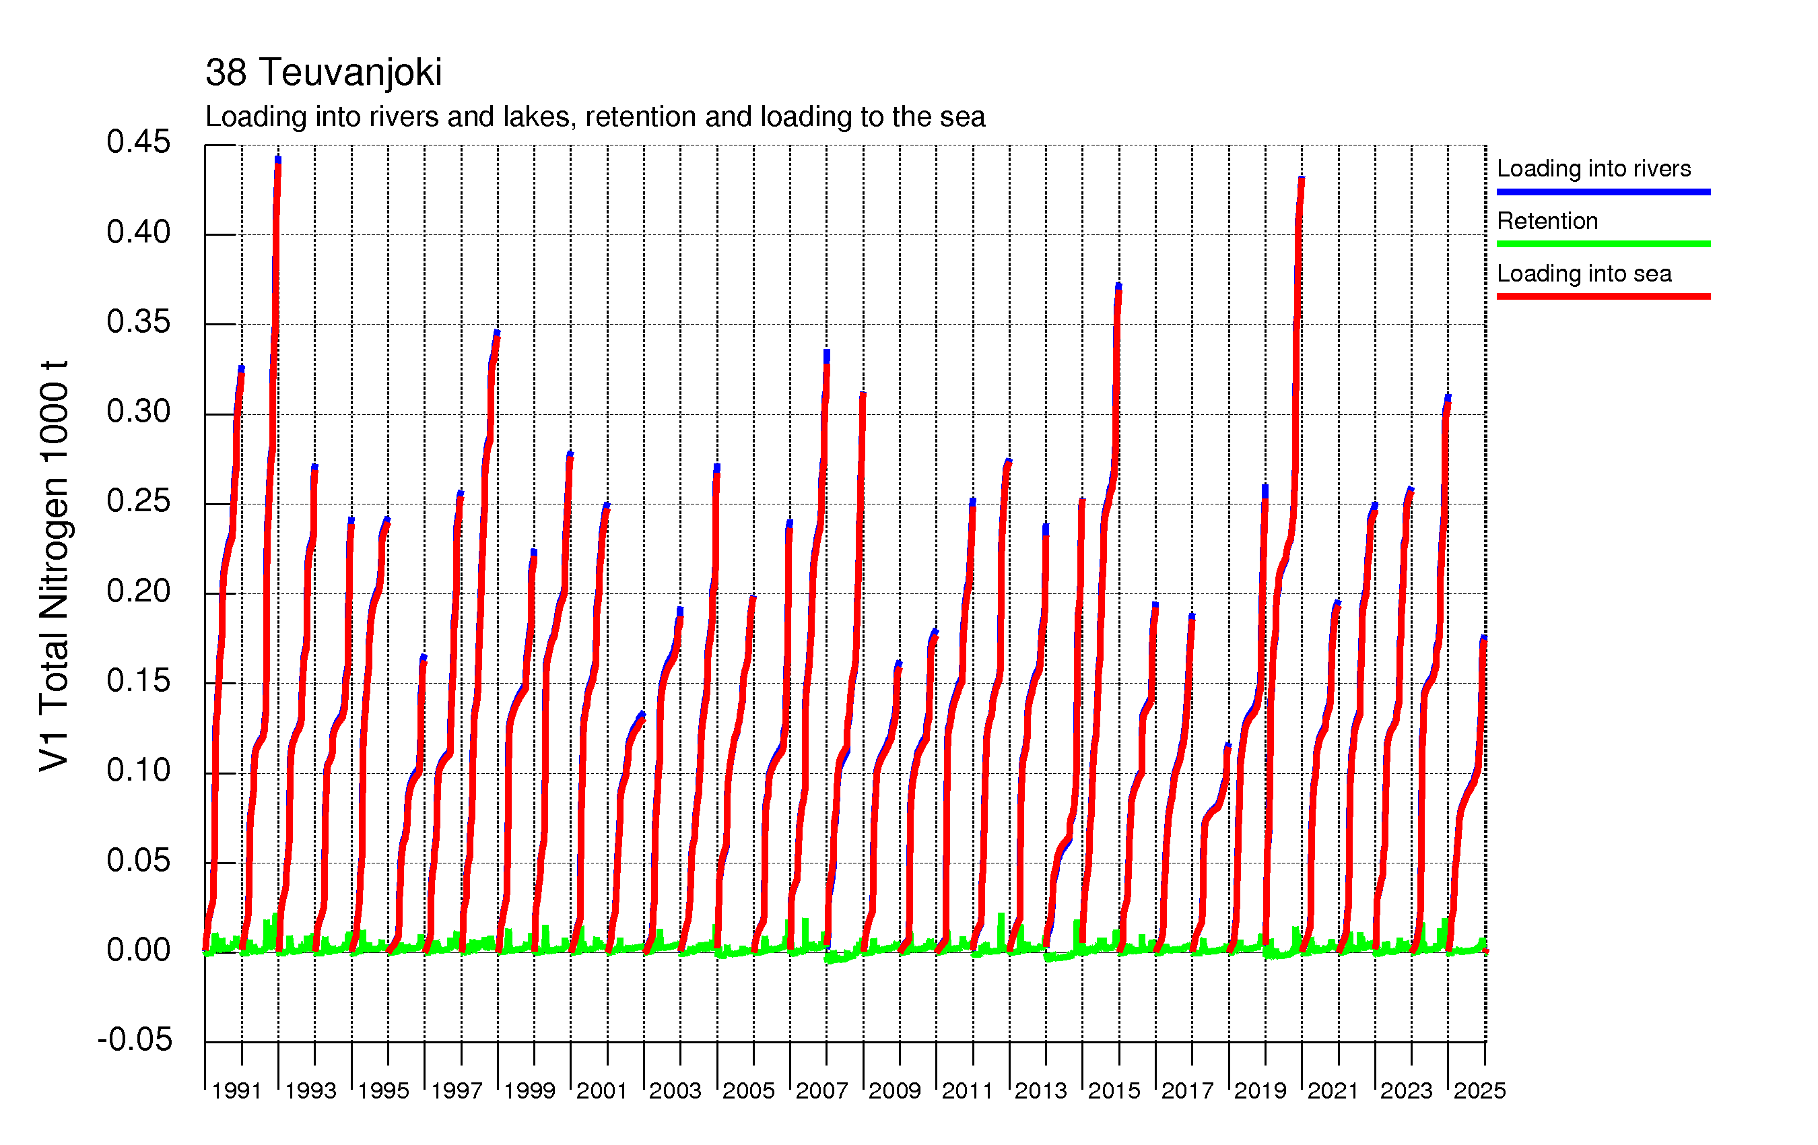Click the blue Loading into rivers legend line
Image resolution: width=1818 pixels, height=1145 pixels.
1603,192
